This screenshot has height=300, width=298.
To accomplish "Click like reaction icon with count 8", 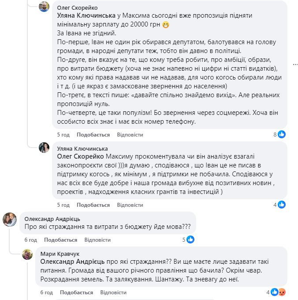I will click(281, 134).
